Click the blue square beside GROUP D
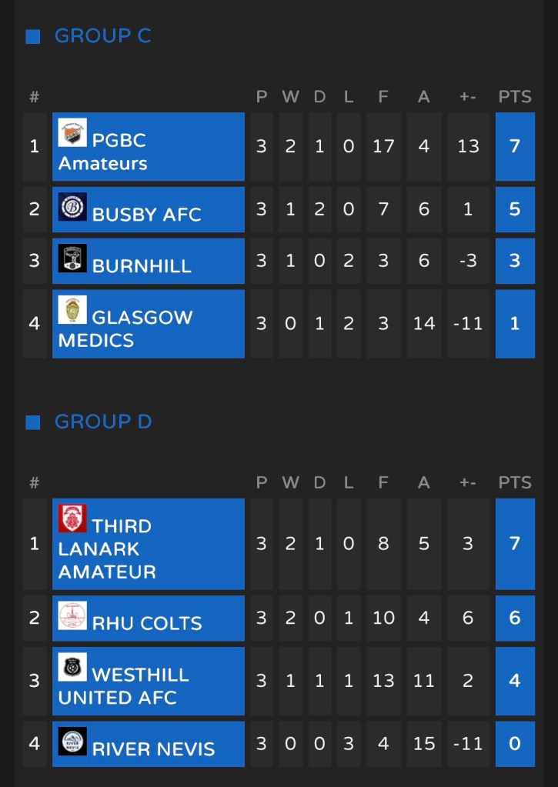 (x=32, y=422)
